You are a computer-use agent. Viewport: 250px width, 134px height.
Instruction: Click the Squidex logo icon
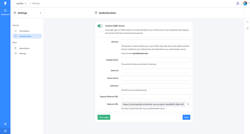point(5,3)
